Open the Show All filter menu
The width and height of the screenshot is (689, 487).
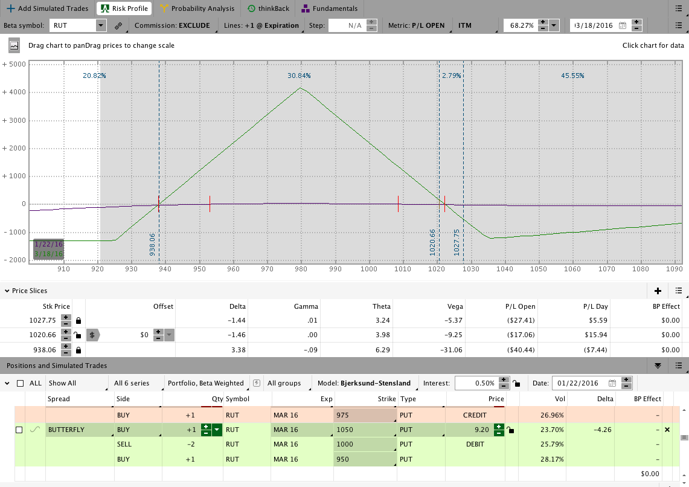77,383
